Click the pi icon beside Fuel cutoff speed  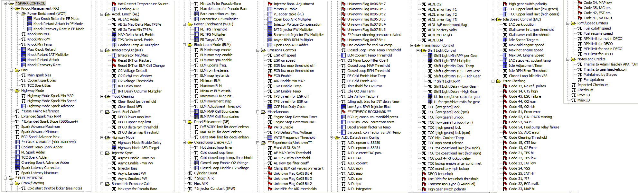580,28
